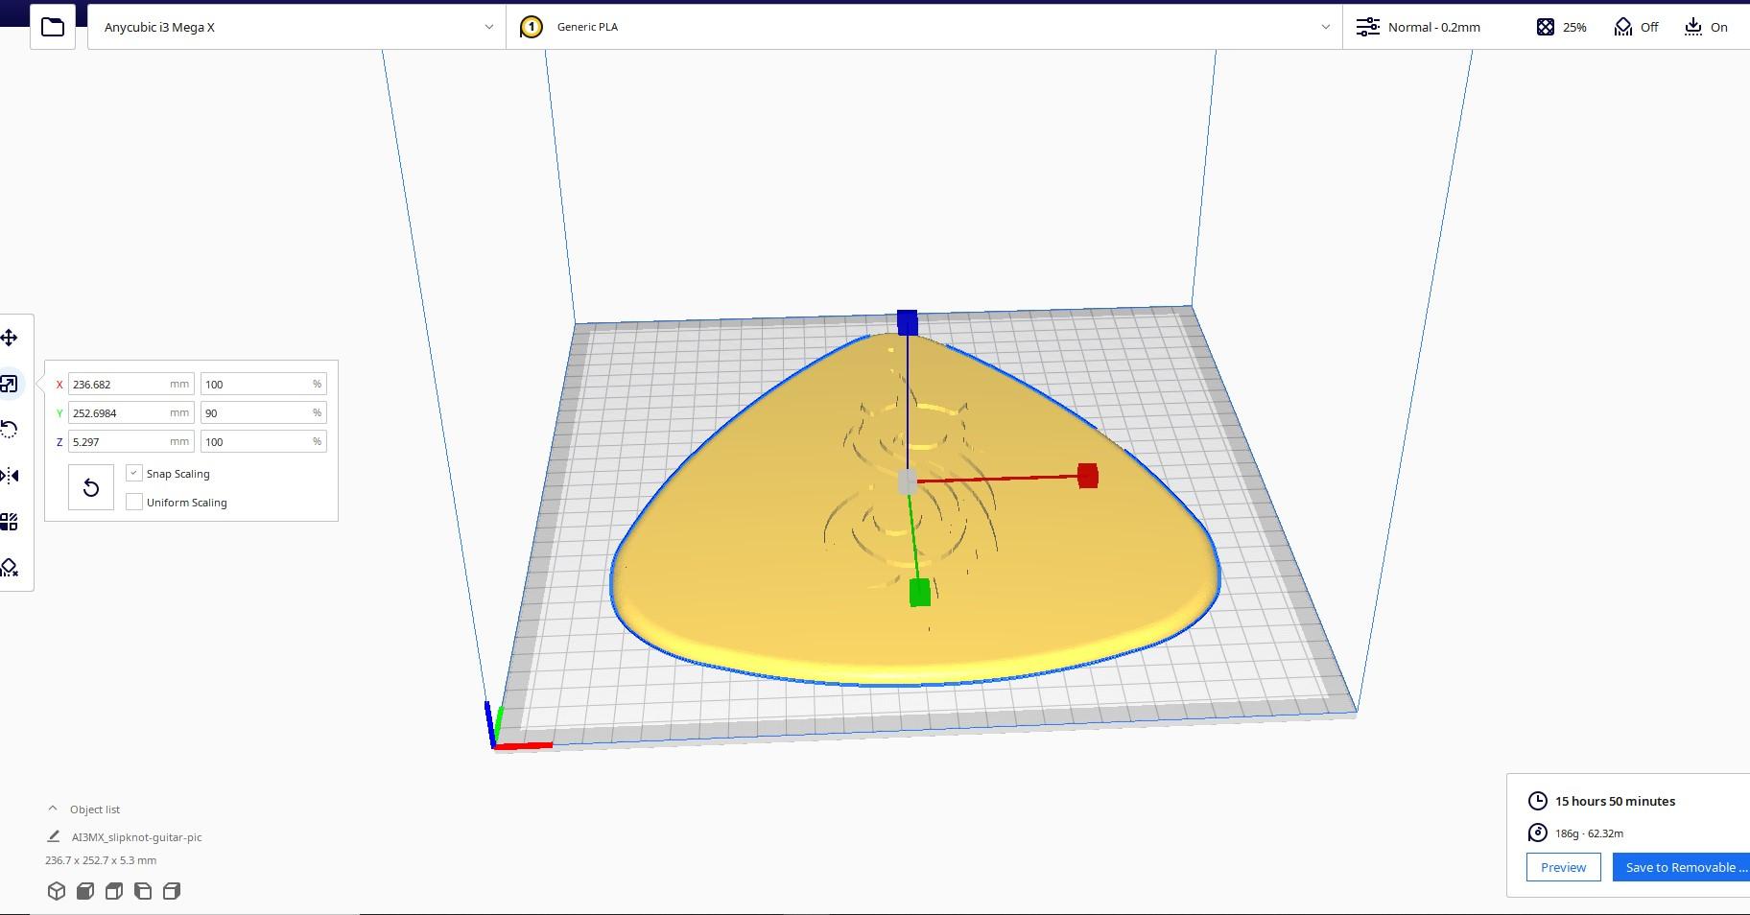Screen dimensions: 1750x915
Task: Switch to top view cube
Action: click(114, 891)
